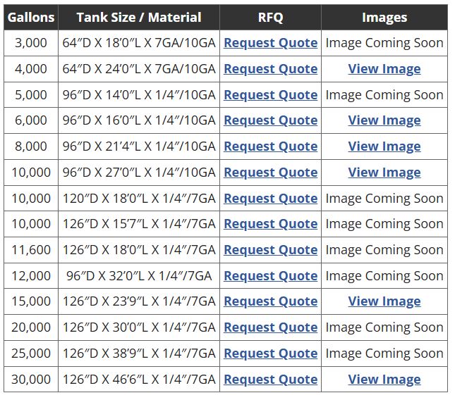Click Request Quote for 11,600 gallon tank
The image size is (455, 400).
click(x=270, y=250)
